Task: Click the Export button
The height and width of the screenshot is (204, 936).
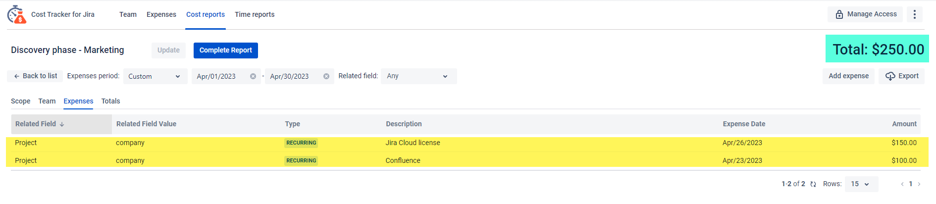Action: point(902,76)
